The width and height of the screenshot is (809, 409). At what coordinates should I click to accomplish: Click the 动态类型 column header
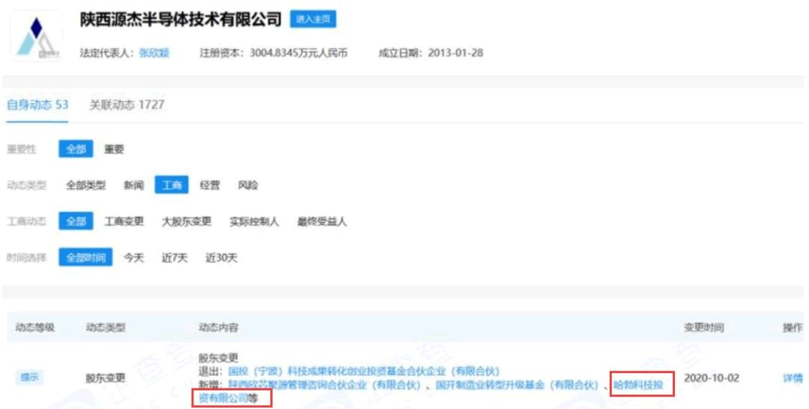(106, 327)
